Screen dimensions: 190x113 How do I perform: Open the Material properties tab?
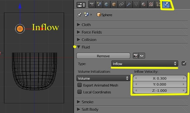(x=144, y=5)
